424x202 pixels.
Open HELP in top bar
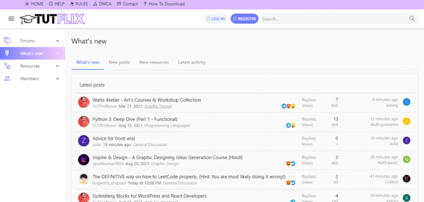57,4
